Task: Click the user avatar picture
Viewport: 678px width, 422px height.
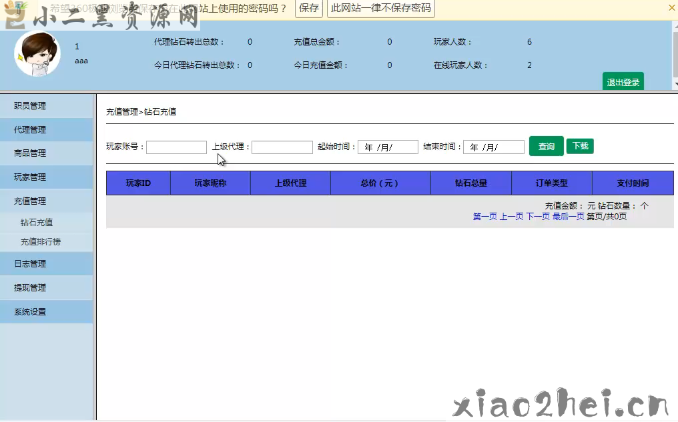Action: (37, 53)
